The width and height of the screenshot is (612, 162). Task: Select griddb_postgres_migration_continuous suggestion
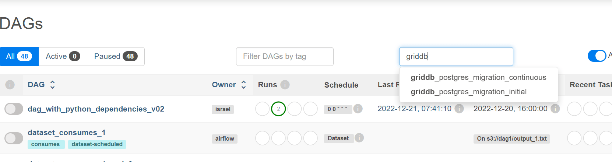pos(478,77)
